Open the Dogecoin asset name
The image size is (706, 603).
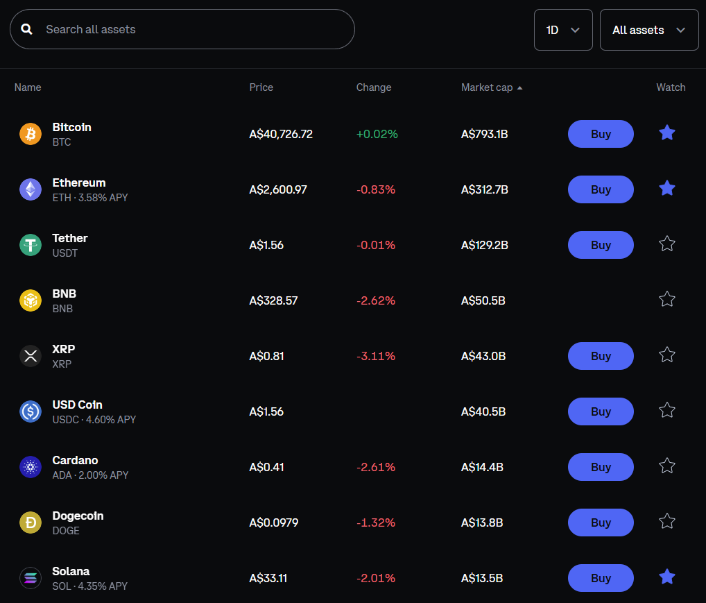78,516
